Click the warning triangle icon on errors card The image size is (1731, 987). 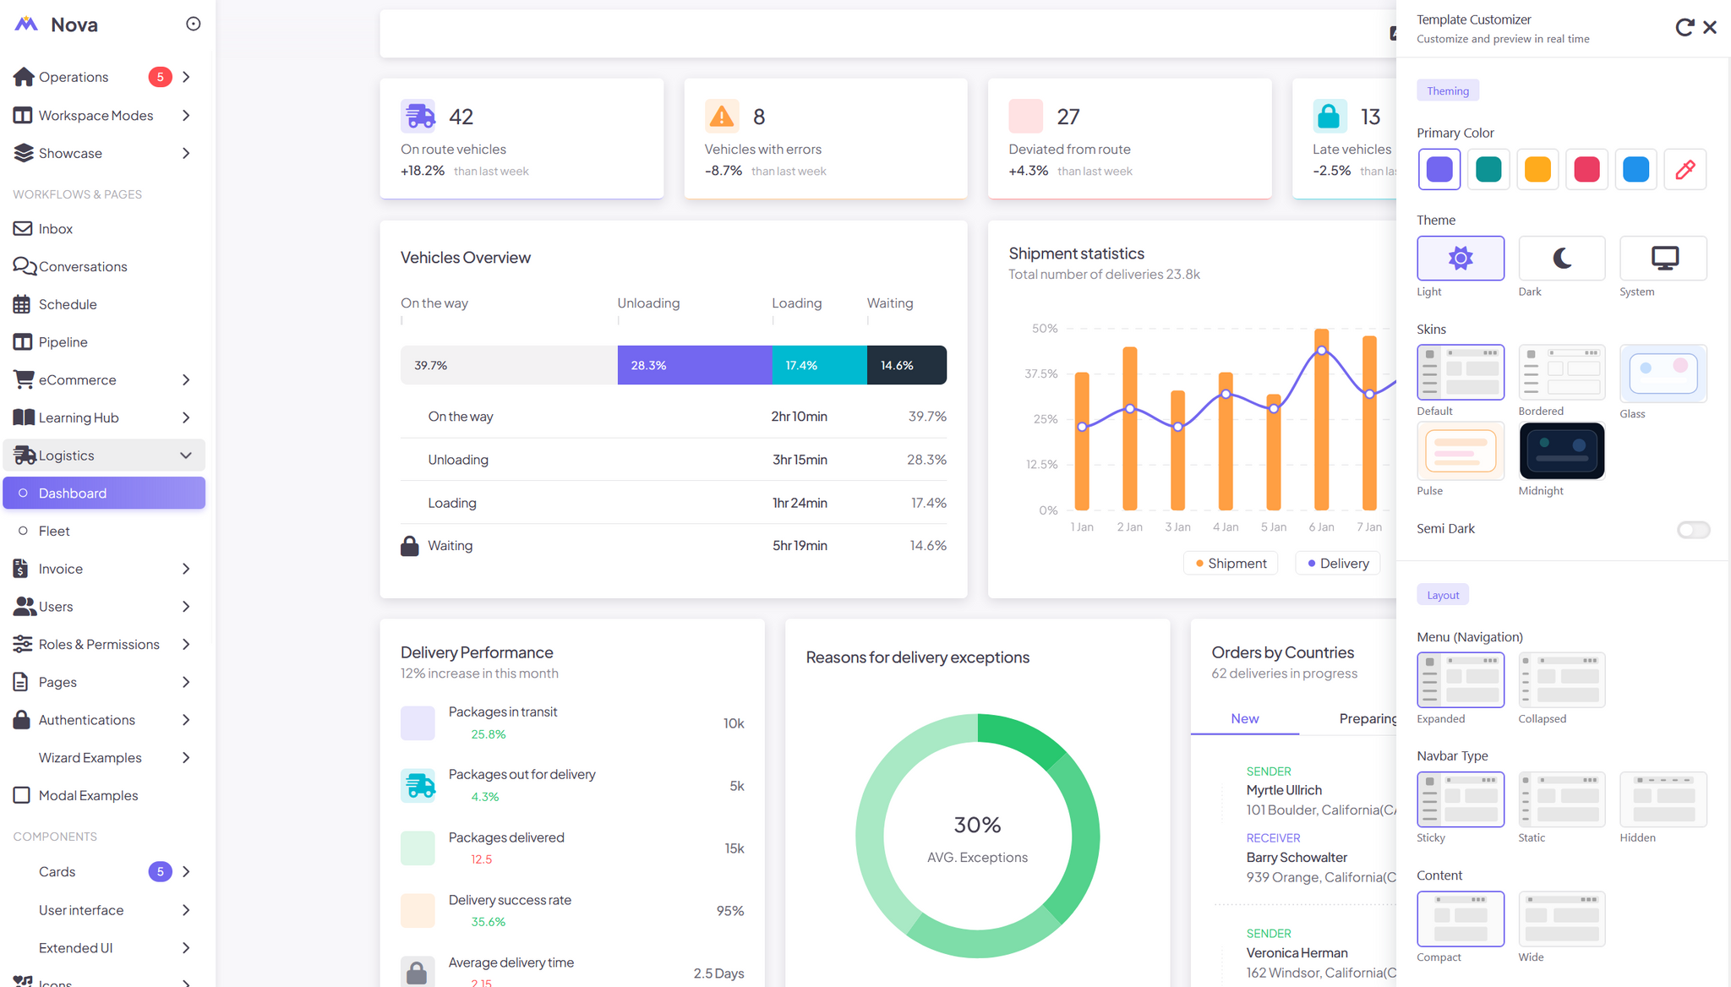click(x=722, y=117)
